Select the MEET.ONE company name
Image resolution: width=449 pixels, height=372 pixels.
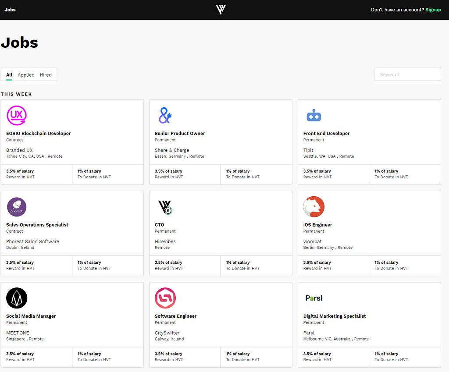tap(18, 333)
